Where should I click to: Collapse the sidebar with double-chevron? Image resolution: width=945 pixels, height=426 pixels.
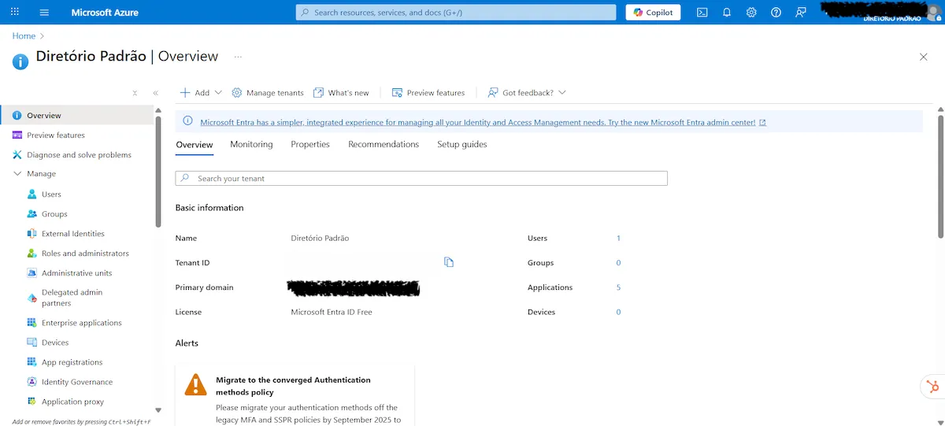tap(156, 93)
